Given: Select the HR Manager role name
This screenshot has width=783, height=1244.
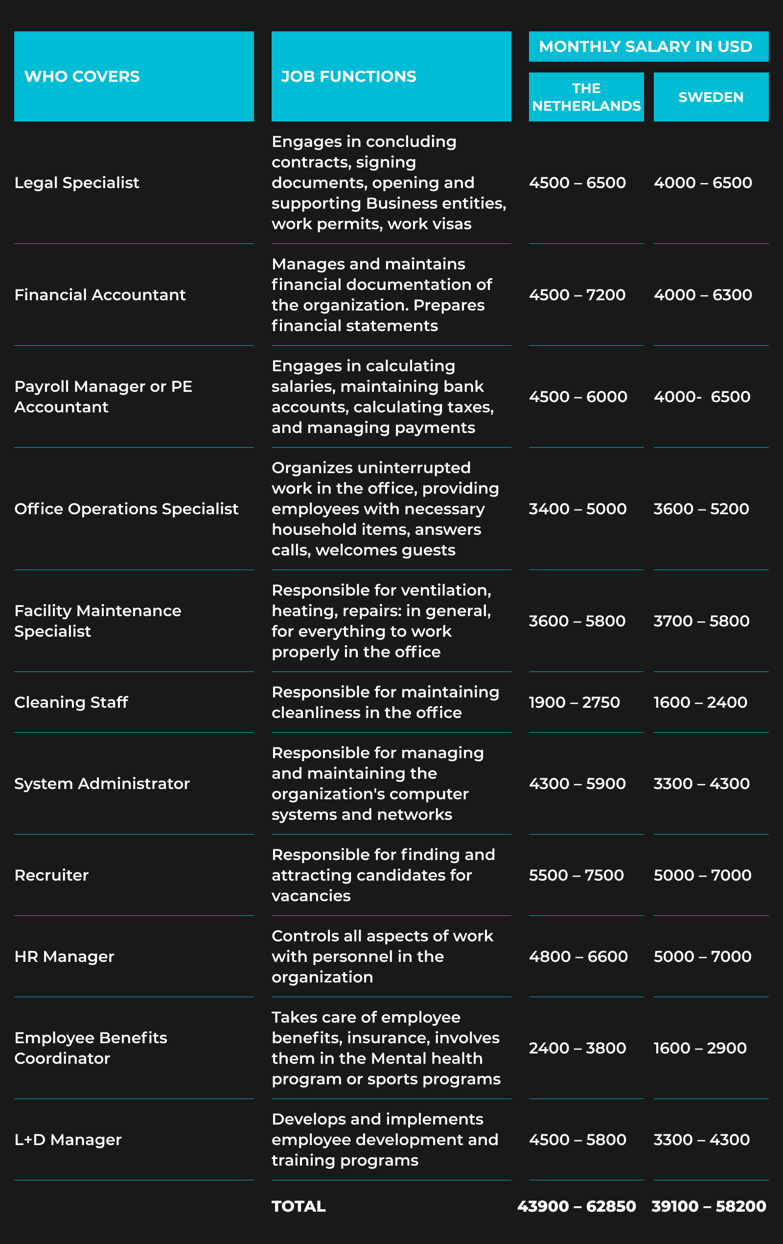Looking at the screenshot, I should point(65,957).
